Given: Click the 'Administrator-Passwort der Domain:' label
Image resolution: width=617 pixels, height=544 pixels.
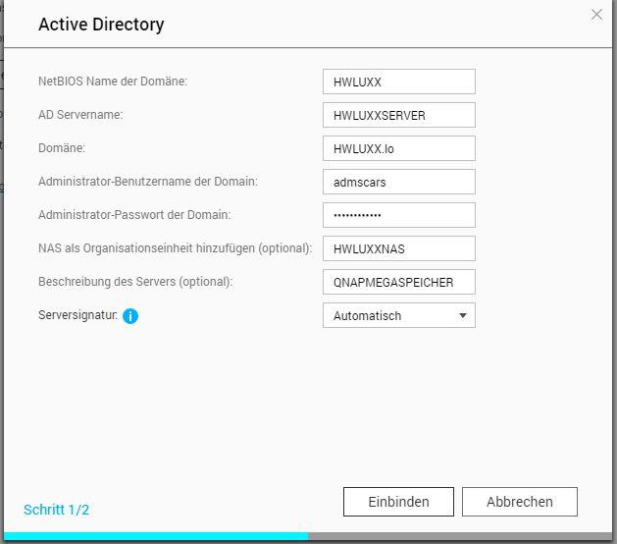Looking at the screenshot, I should [134, 215].
